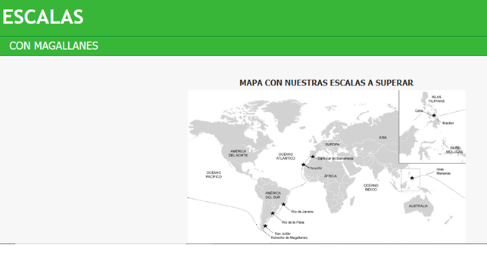Click the ASIA label on the map
This screenshot has width=487, height=273.
382,138
